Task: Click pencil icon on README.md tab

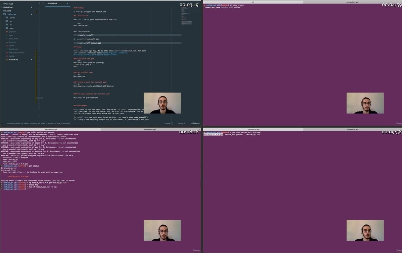Action: click(68, 3)
